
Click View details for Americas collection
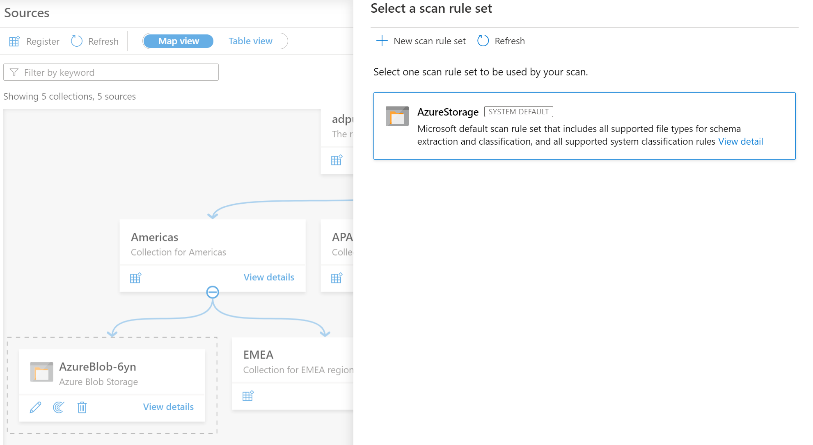coord(268,277)
